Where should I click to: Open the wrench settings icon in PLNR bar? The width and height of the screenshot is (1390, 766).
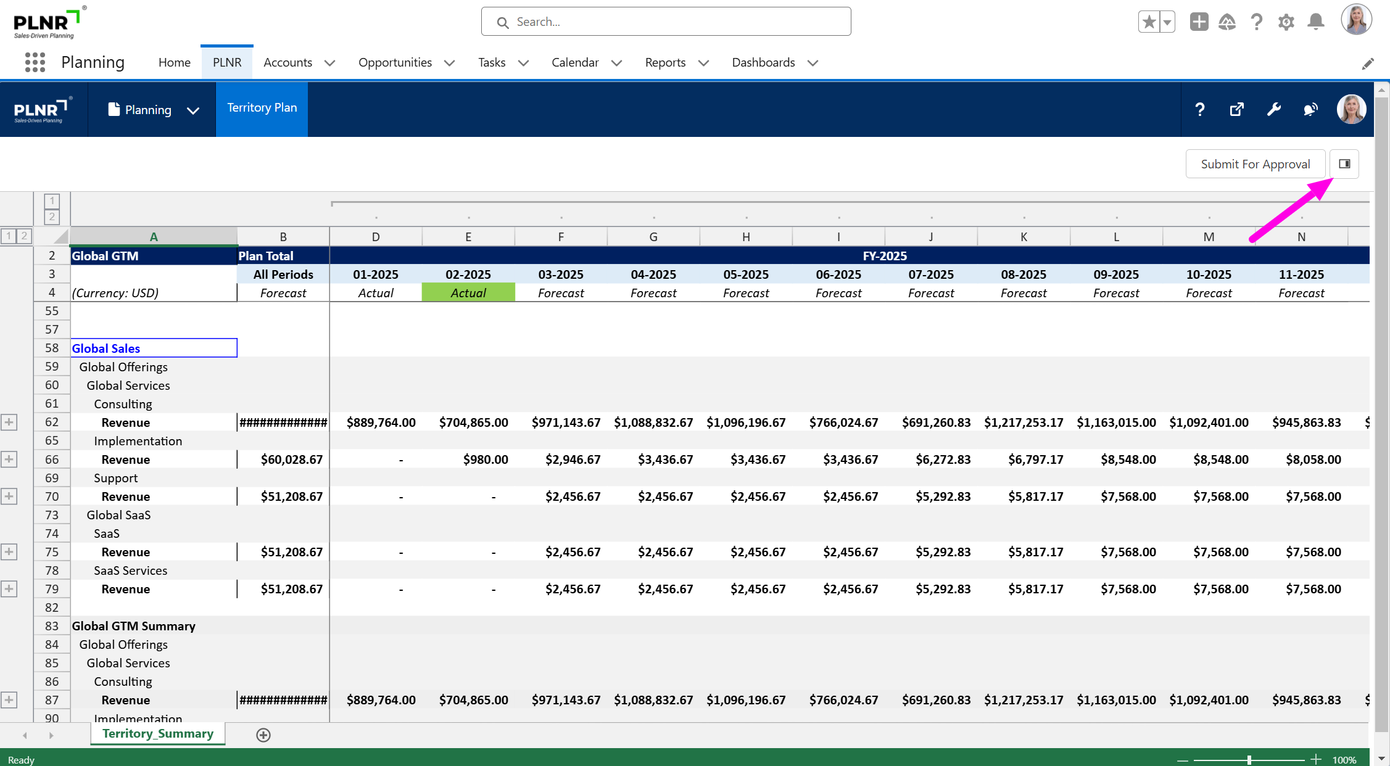pyautogui.click(x=1273, y=110)
